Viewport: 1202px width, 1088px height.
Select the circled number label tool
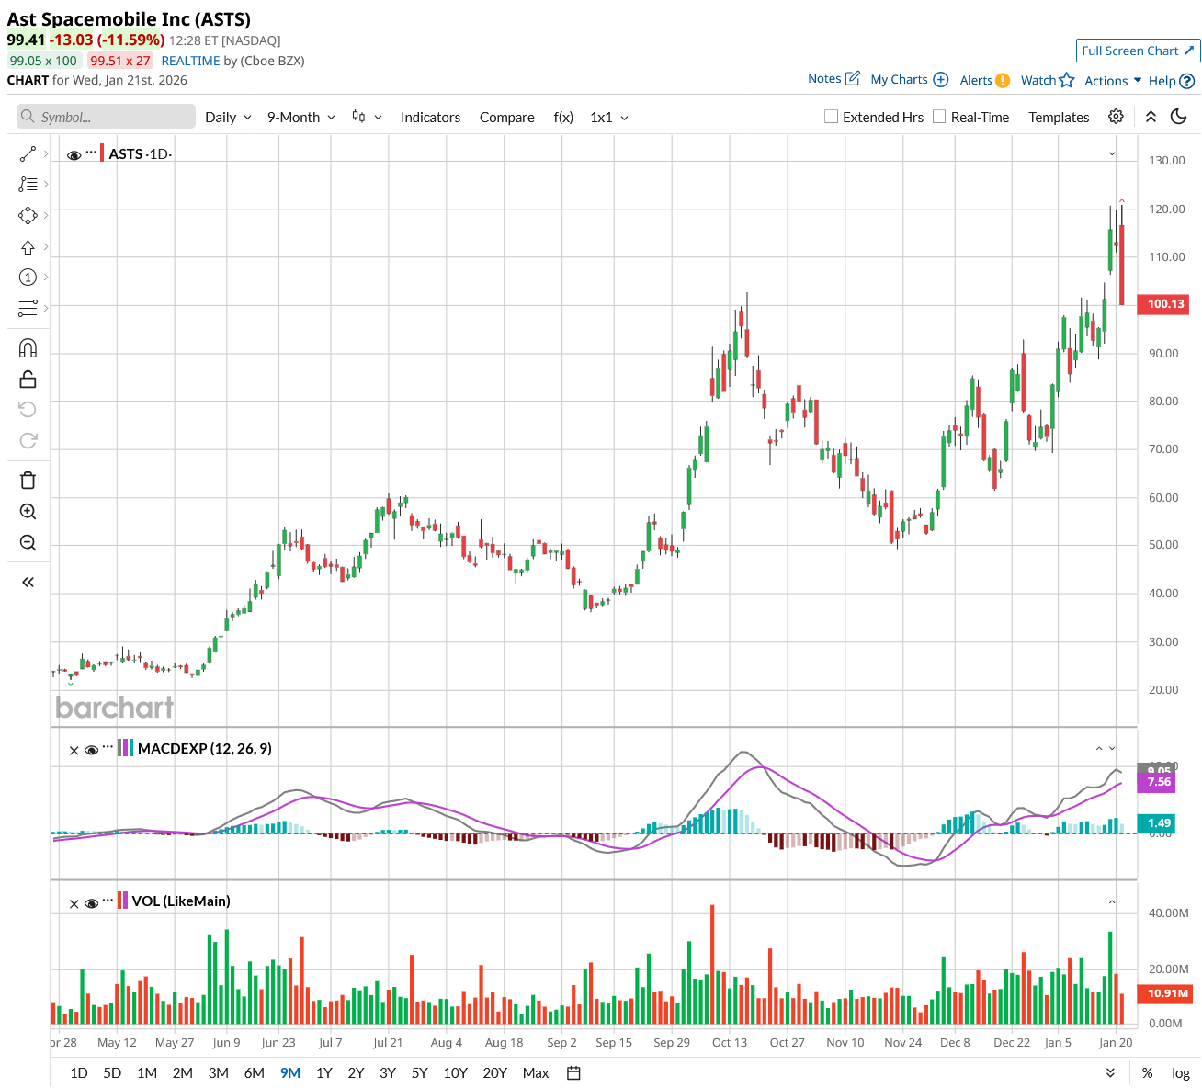pos(28,278)
